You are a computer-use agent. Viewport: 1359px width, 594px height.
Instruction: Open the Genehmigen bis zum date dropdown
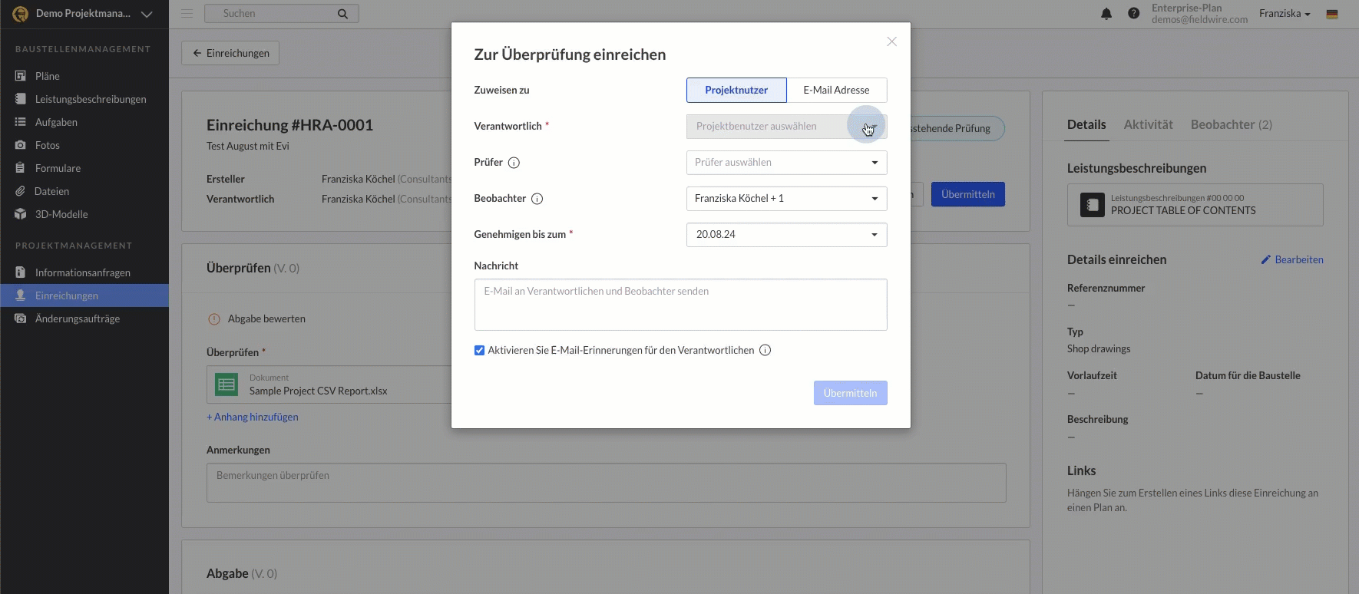tap(786, 235)
